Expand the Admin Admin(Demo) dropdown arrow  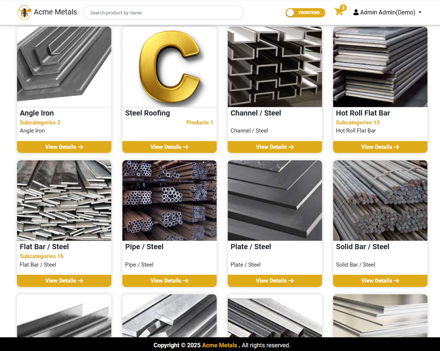pos(420,12)
